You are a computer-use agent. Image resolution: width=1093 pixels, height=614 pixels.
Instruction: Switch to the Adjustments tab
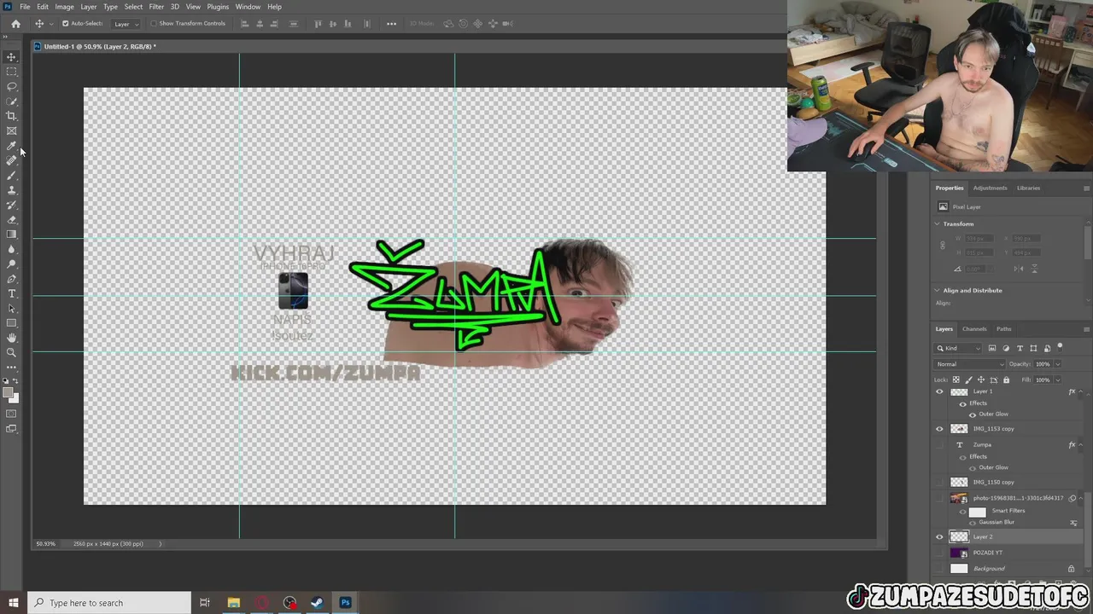click(990, 188)
